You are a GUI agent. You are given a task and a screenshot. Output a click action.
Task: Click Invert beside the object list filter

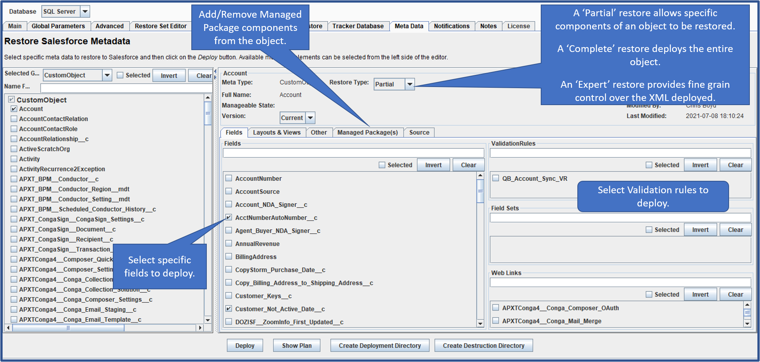(x=169, y=76)
